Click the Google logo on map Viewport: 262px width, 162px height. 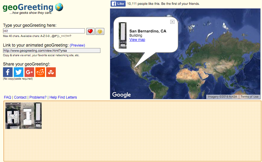pyautogui.click(x=121, y=95)
